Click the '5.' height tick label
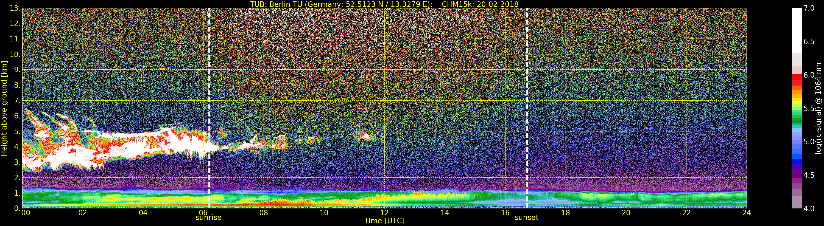Viewport: 824px width, 226px height. (x=17, y=131)
